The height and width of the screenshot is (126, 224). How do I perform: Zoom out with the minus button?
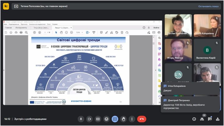(66, 33)
